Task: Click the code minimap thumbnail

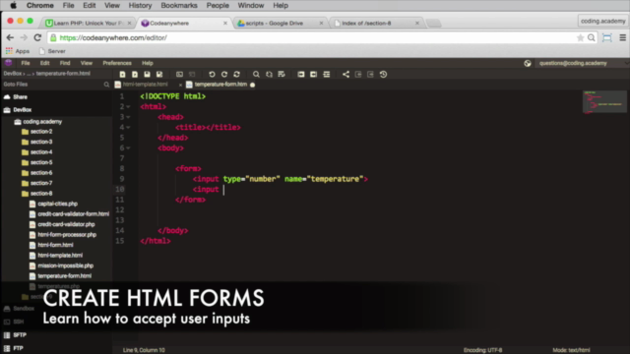Action: tap(604, 102)
